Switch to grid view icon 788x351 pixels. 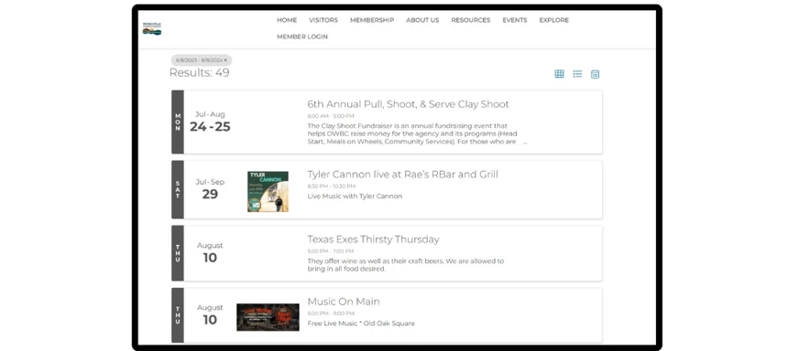tap(559, 74)
